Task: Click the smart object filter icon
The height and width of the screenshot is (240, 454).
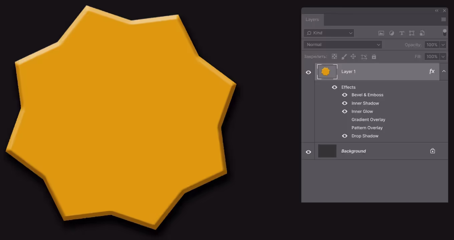Action: (422, 33)
